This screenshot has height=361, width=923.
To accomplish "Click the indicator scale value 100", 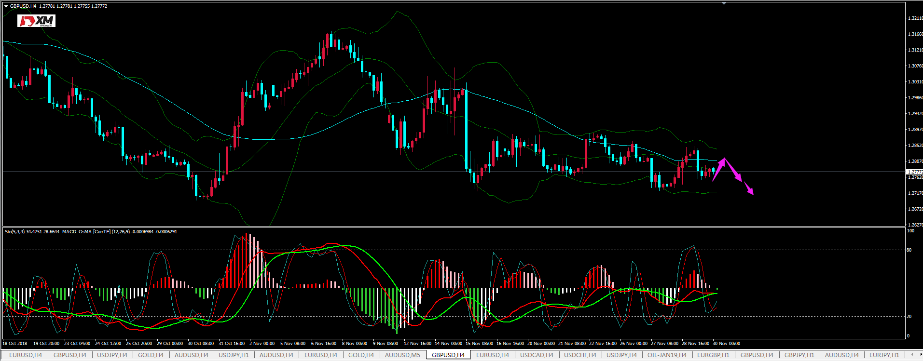I will click(910, 231).
